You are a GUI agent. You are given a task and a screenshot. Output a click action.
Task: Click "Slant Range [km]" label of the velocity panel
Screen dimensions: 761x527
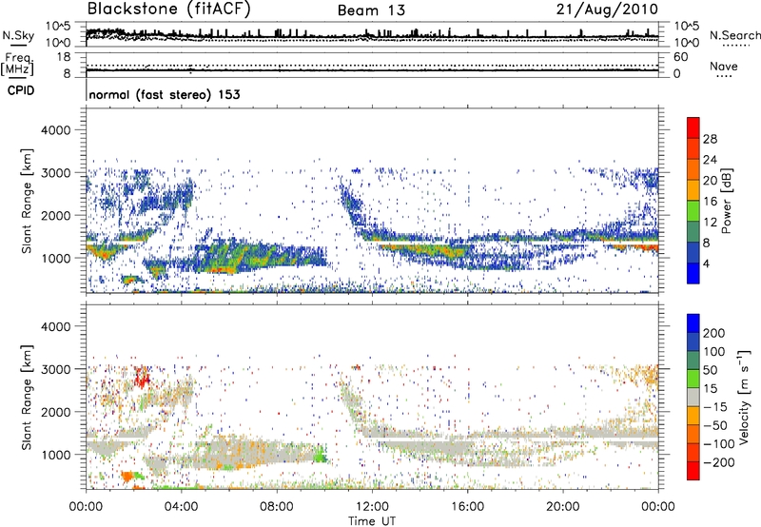(27, 398)
